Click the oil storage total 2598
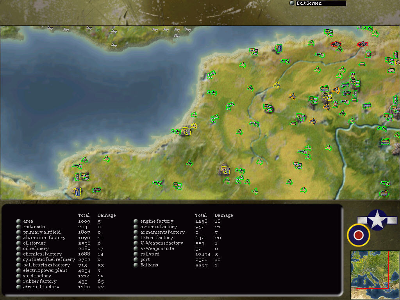 (x=84, y=243)
